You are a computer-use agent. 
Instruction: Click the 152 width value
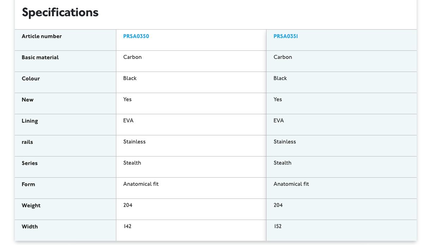click(277, 226)
